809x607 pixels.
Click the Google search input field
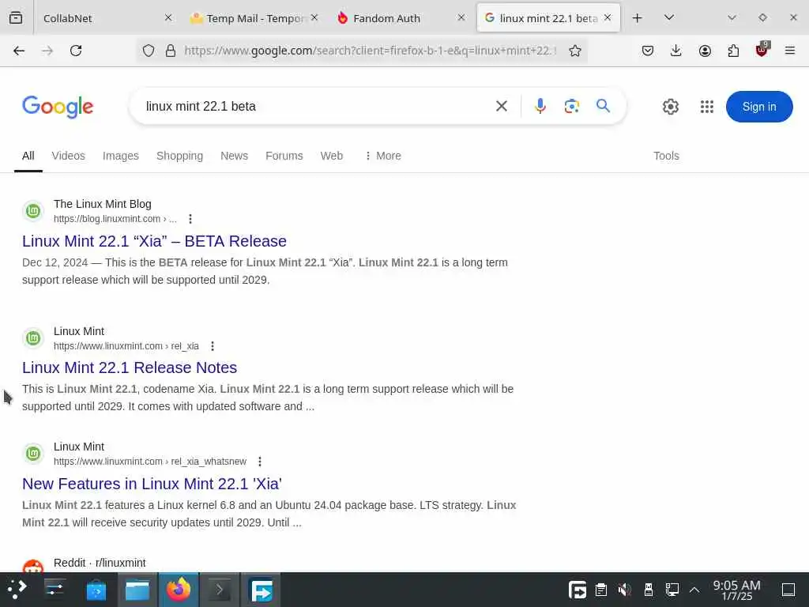314,107
